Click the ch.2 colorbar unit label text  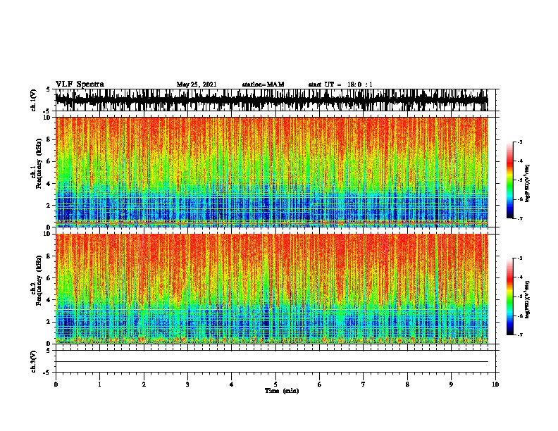(x=527, y=299)
